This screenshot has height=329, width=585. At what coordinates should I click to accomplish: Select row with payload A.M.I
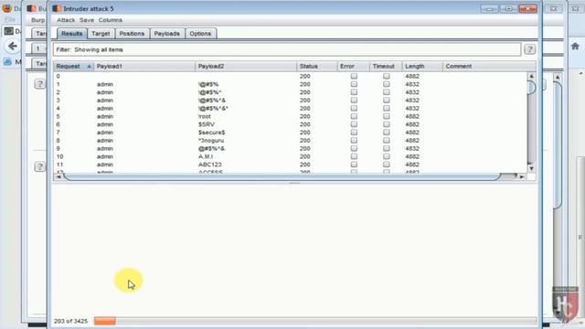coord(290,156)
